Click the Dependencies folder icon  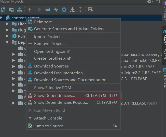tap(14, 42)
